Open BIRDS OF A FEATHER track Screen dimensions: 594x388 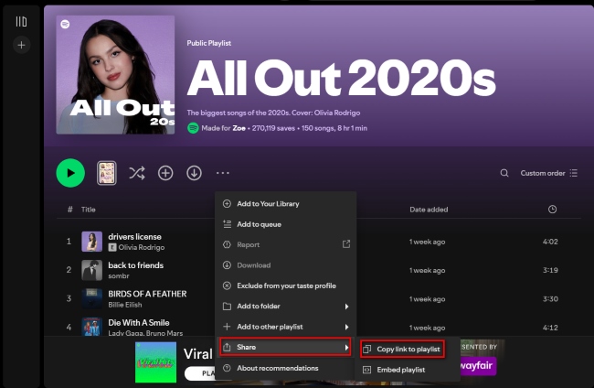[147, 294]
